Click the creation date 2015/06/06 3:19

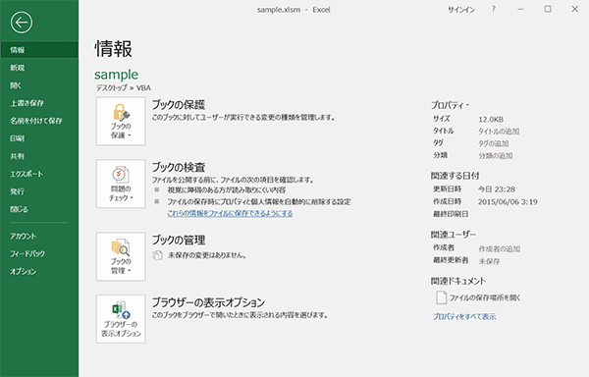508,202
